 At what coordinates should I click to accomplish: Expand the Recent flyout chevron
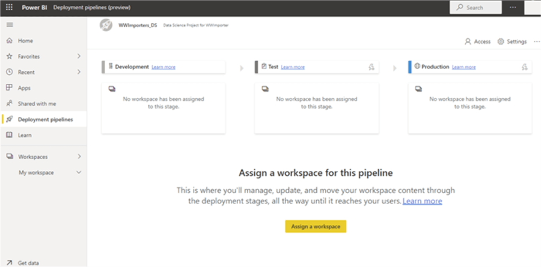click(79, 72)
